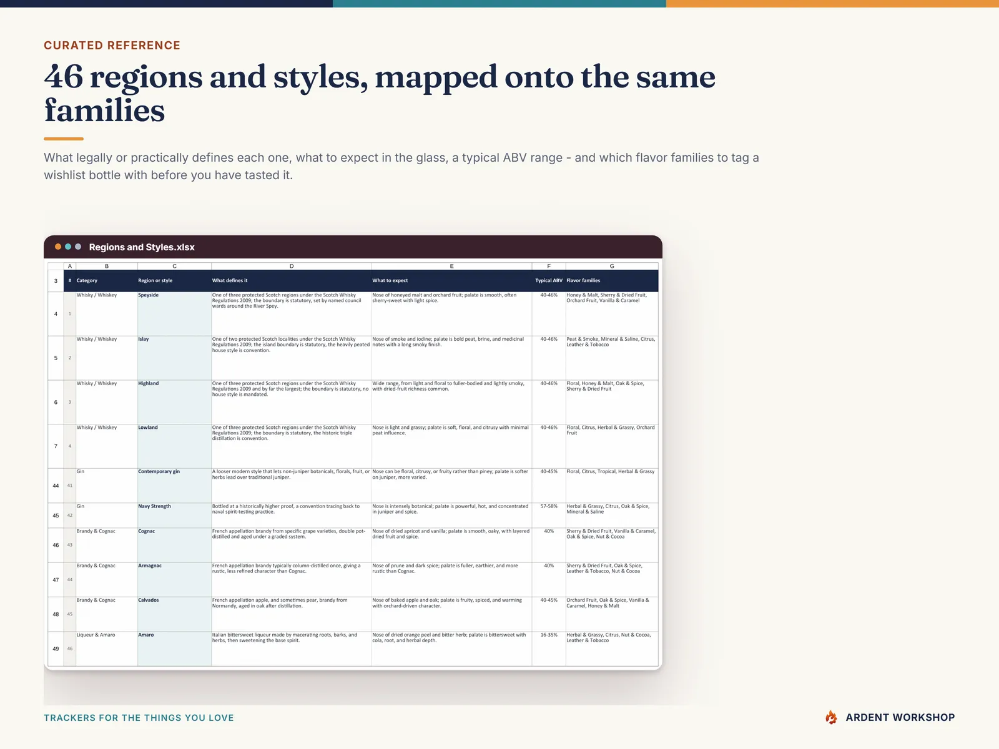Click the What to expect header cell
The height and width of the screenshot is (749, 999).
click(x=451, y=281)
